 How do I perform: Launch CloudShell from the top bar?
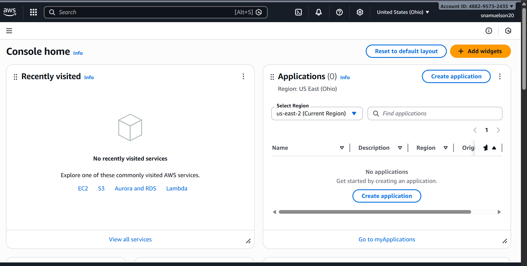298,12
